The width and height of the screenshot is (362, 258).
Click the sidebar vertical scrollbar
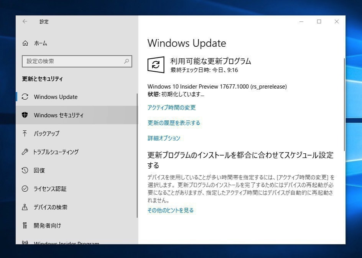point(137,156)
